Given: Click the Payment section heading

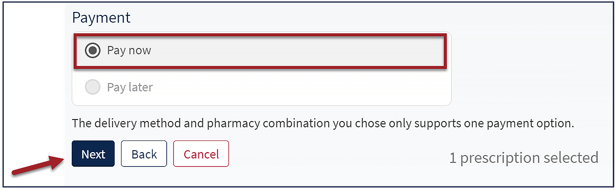Looking at the screenshot, I should click(101, 17).
